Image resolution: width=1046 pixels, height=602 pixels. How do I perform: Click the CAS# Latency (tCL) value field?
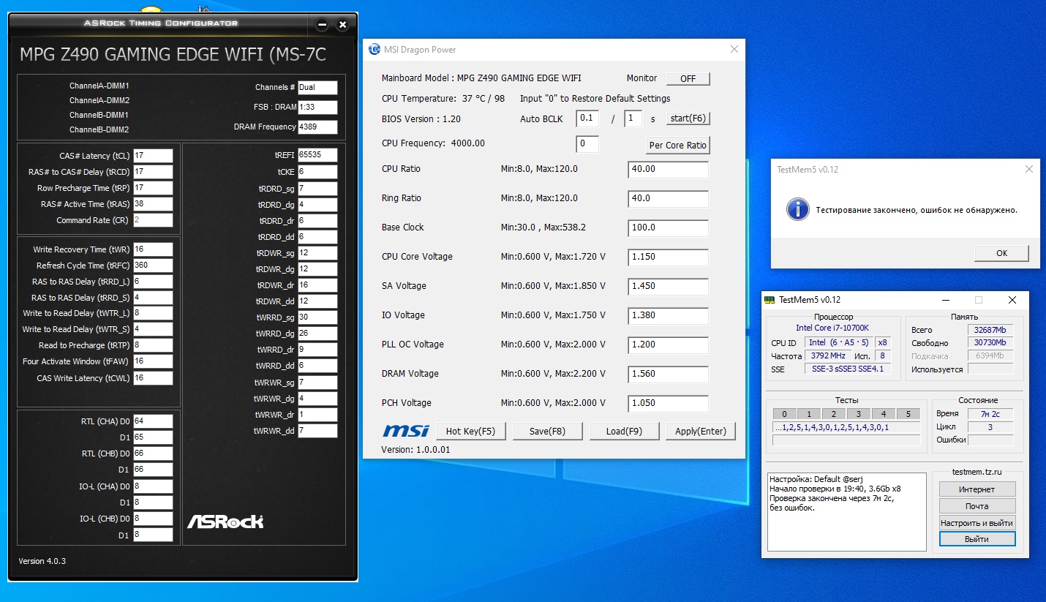click(153, 156)
